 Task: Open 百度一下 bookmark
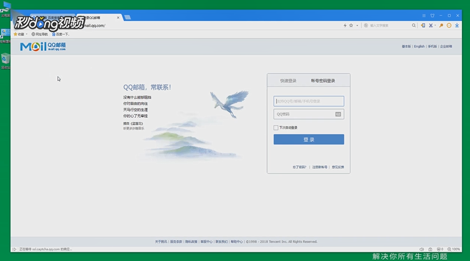60,34
